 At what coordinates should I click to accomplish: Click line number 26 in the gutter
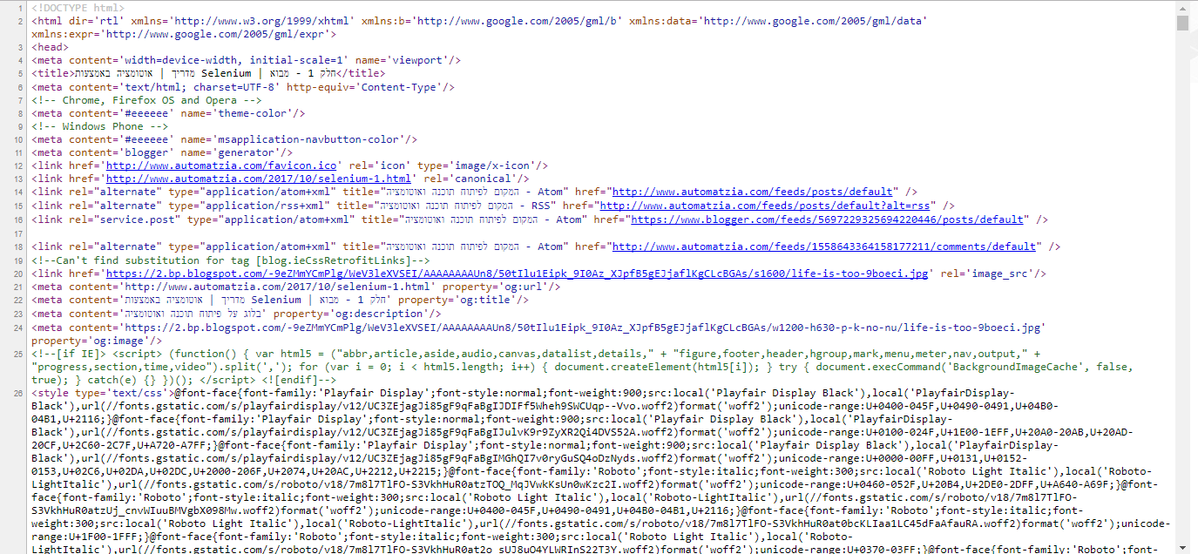(18, 394)
